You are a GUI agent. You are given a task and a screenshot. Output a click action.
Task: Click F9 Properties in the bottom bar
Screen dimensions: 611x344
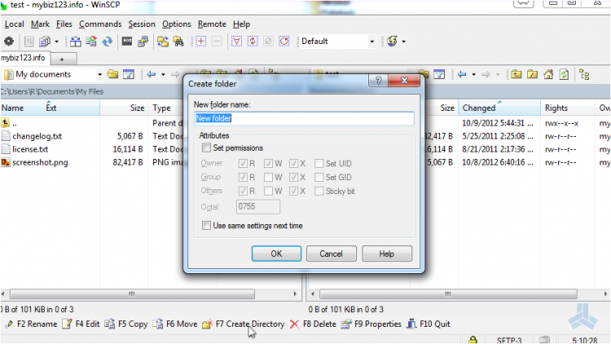[x=371, y=324]
